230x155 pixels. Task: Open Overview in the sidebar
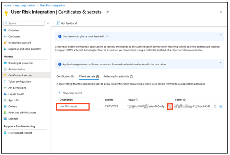tap(14, 30)
